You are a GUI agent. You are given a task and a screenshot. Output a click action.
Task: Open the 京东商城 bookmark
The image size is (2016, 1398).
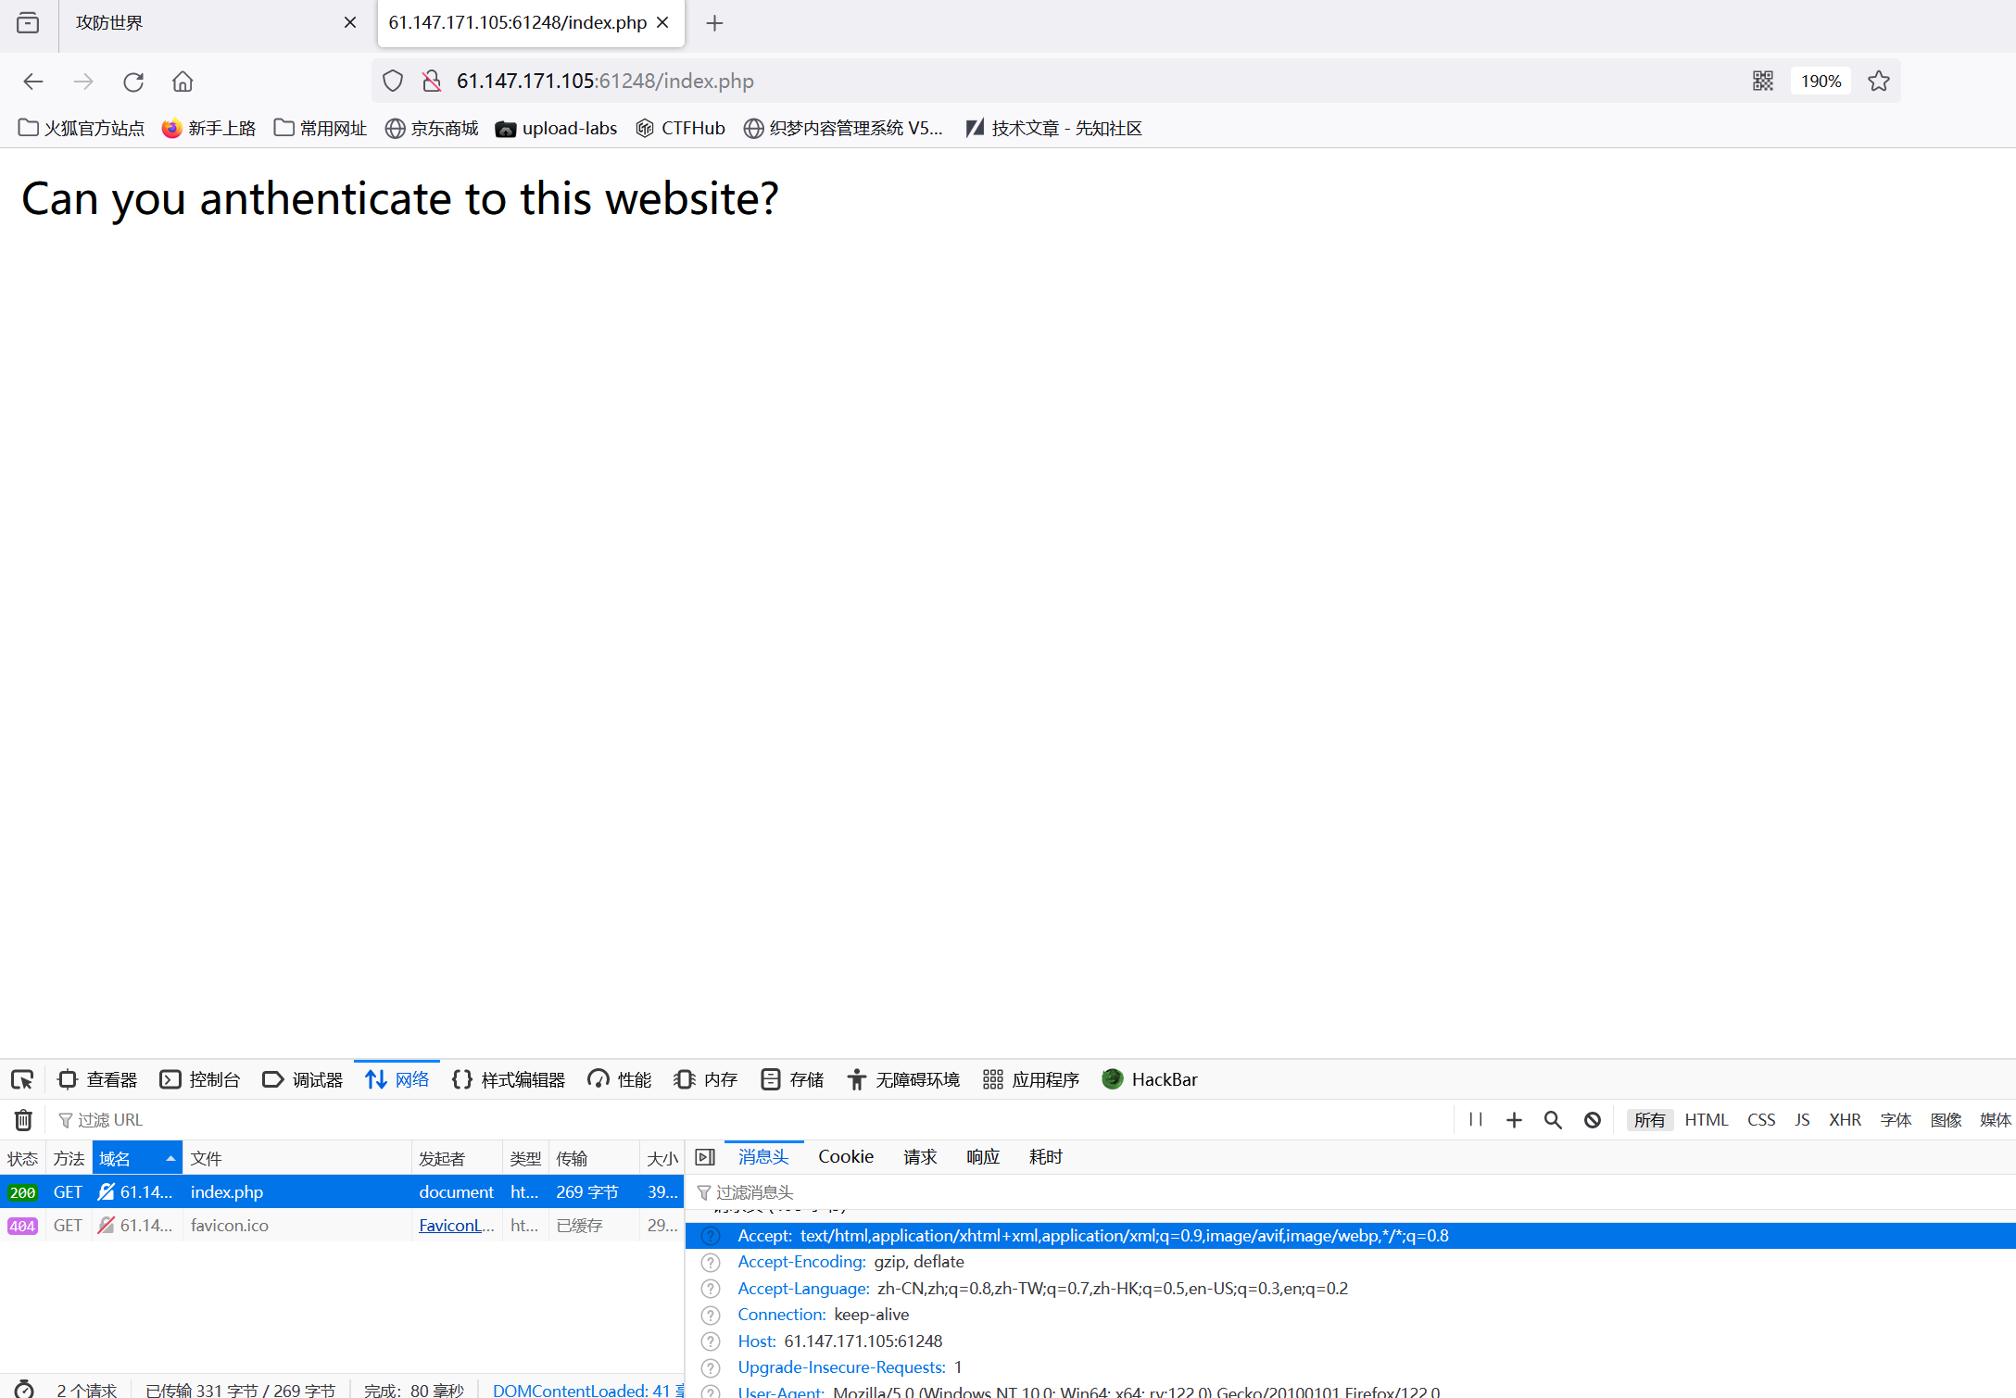point(432,128)
